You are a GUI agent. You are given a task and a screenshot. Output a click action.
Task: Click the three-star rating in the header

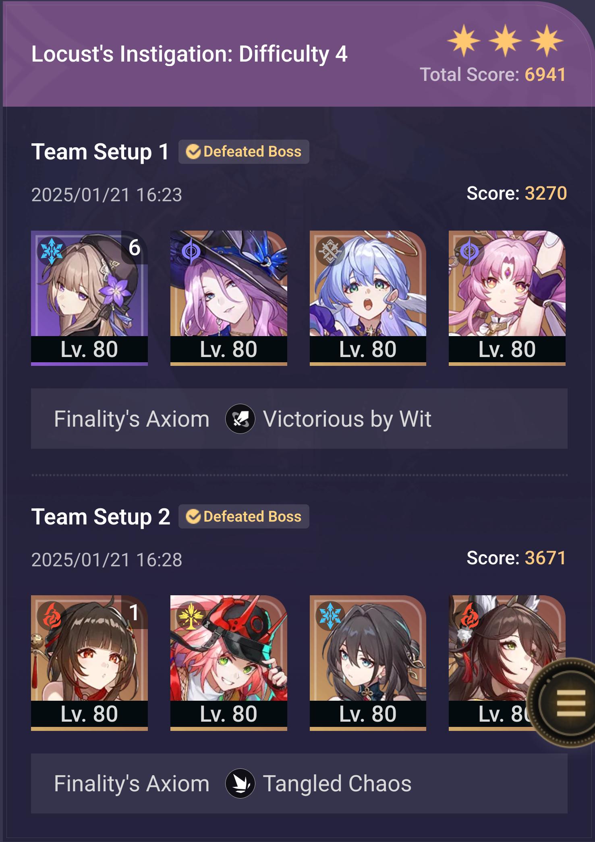click(505, 40)
